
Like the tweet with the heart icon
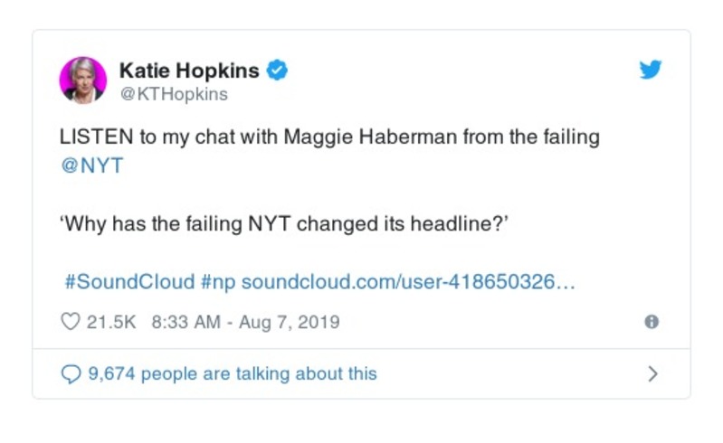tap(70, 322)
